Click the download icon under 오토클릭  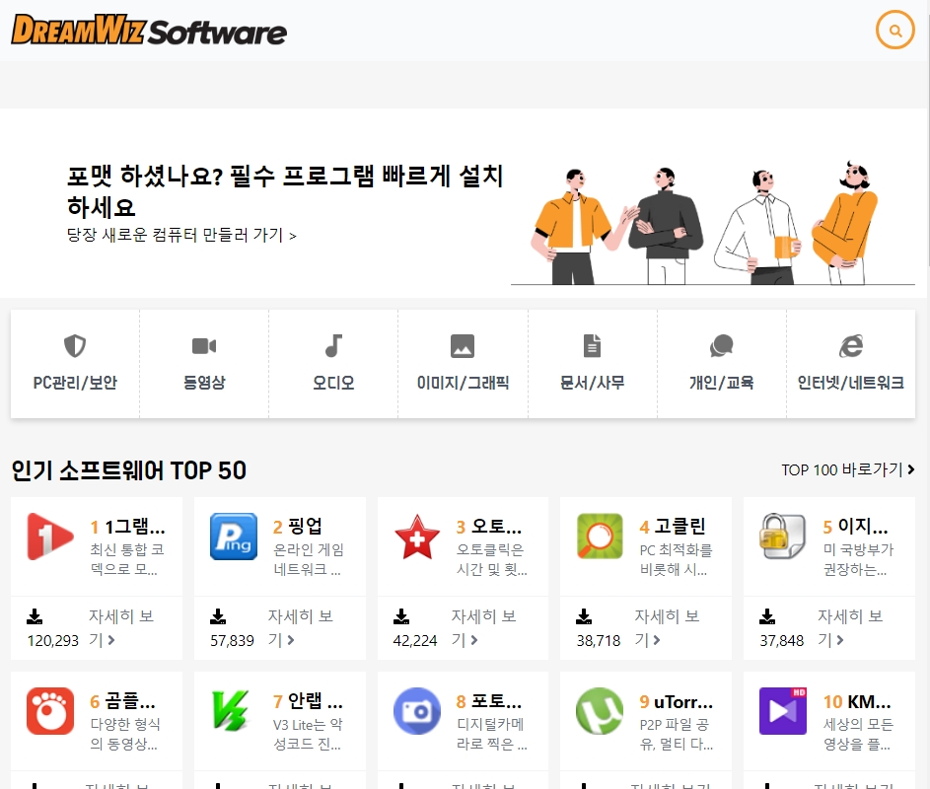(x=401, y=616)
